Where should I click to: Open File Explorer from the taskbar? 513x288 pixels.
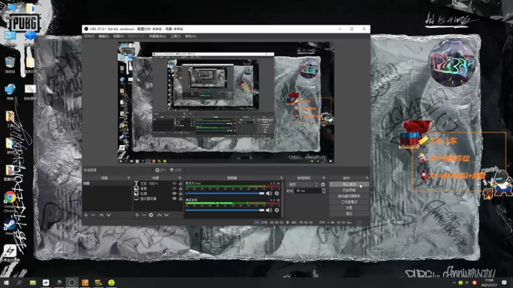33,282
